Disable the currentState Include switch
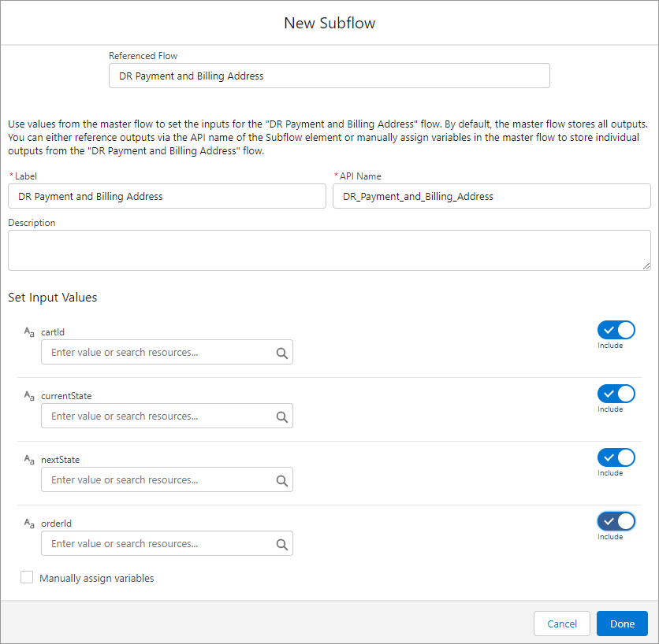Screen dimensions: 659x644 pos(616,394)
